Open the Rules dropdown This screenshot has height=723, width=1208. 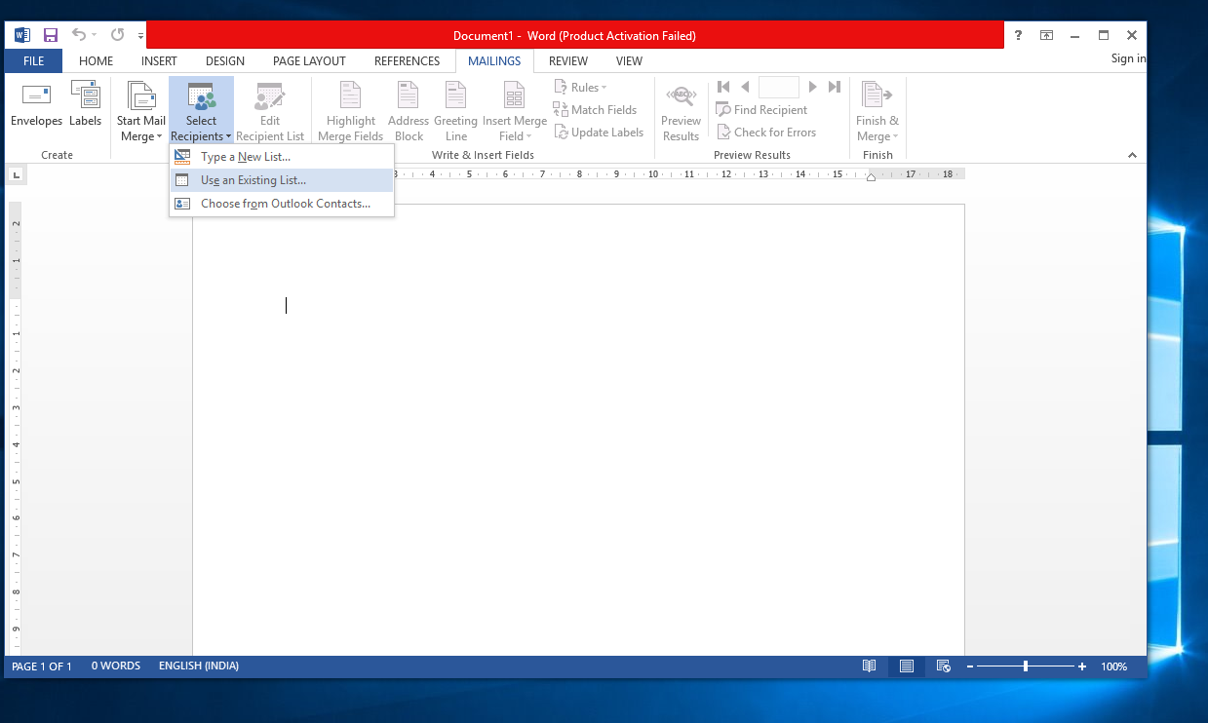pyautogui.click(x=580, y=88)
